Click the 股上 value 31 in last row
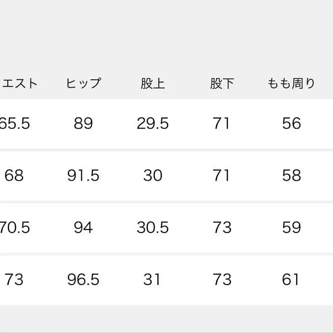 pos(153,279)
